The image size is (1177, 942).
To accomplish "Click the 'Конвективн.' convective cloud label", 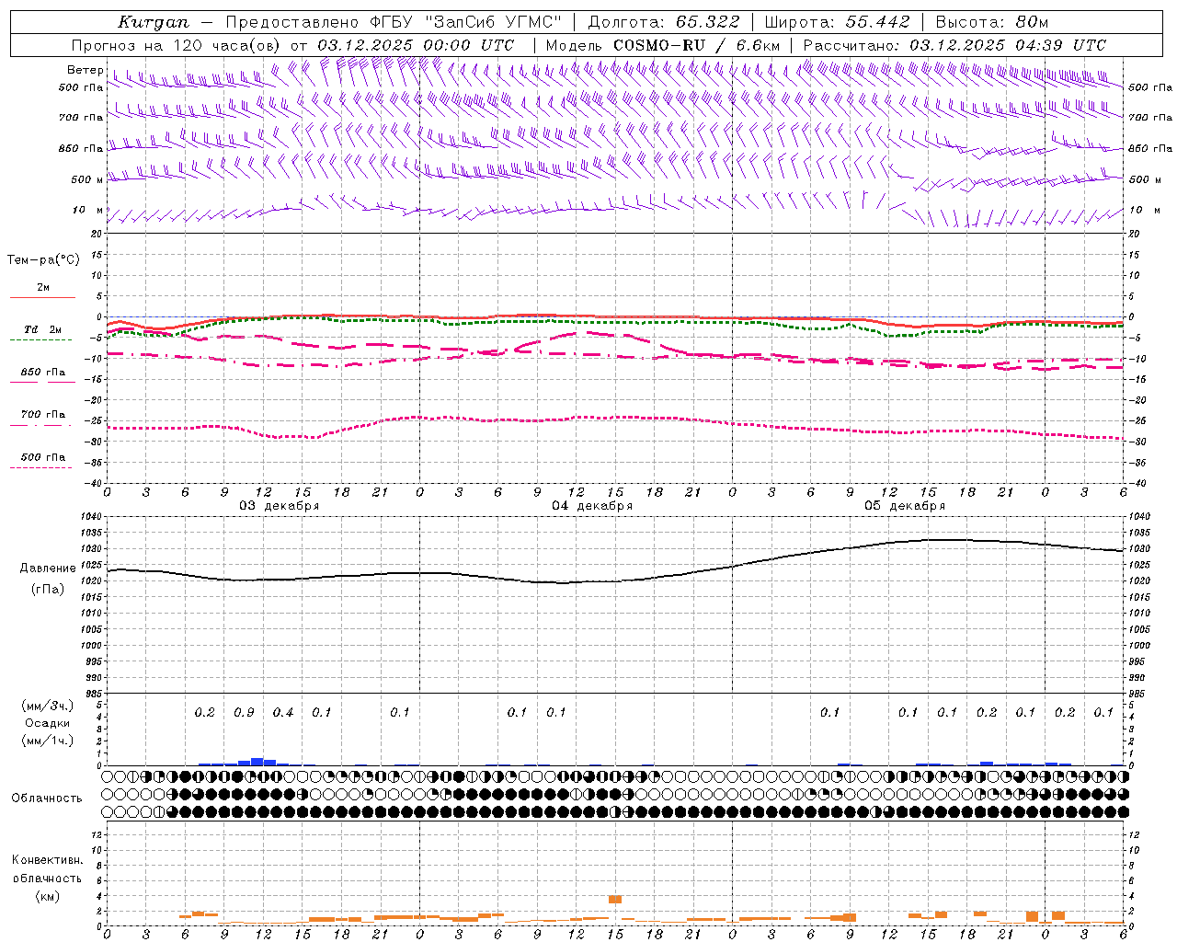I will pos(47,860).
